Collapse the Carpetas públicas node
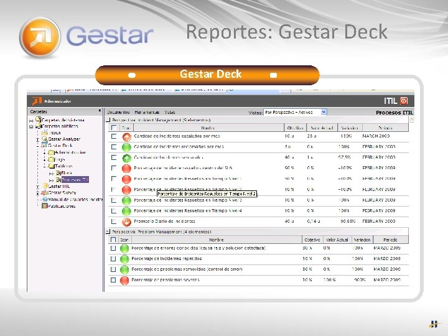Screen dimensions: 448x336 [31, 126]
